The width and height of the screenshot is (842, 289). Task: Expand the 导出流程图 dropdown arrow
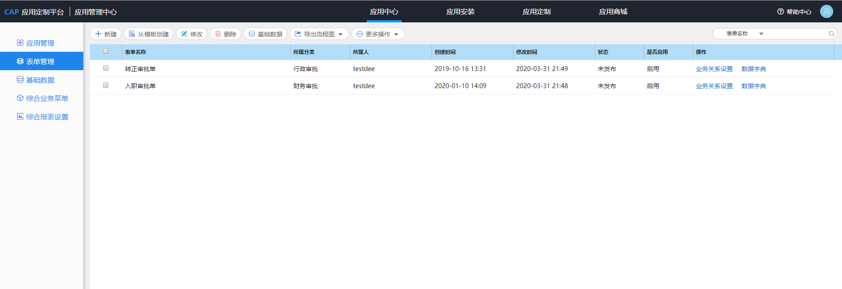coord(341,34)
